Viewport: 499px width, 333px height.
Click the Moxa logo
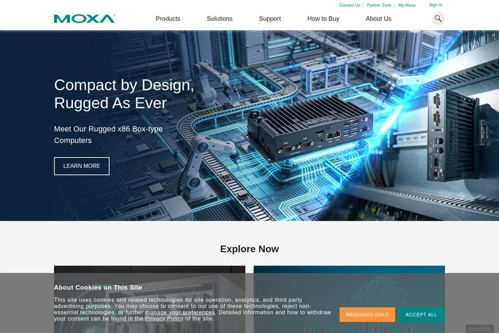[x=84, y=19]
